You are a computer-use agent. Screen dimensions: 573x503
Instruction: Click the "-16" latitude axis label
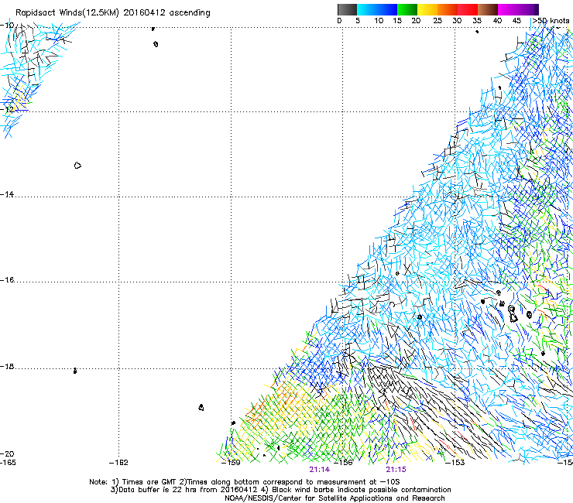coord(7,280)
